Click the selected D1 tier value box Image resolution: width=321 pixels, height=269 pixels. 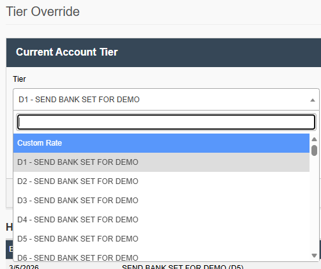(x=166, y=100)
